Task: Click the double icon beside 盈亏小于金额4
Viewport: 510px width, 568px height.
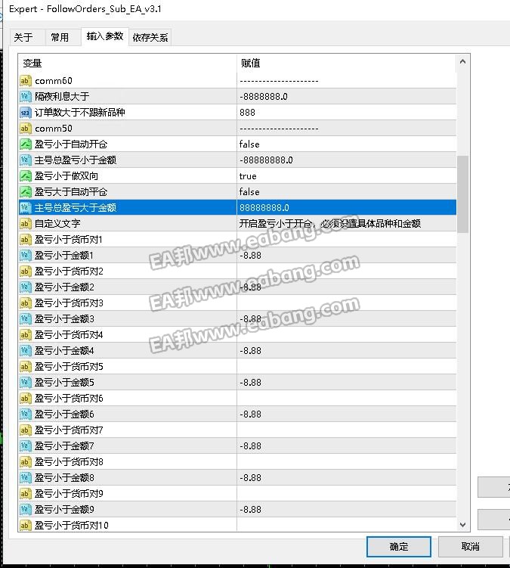Action: (26, 351)
